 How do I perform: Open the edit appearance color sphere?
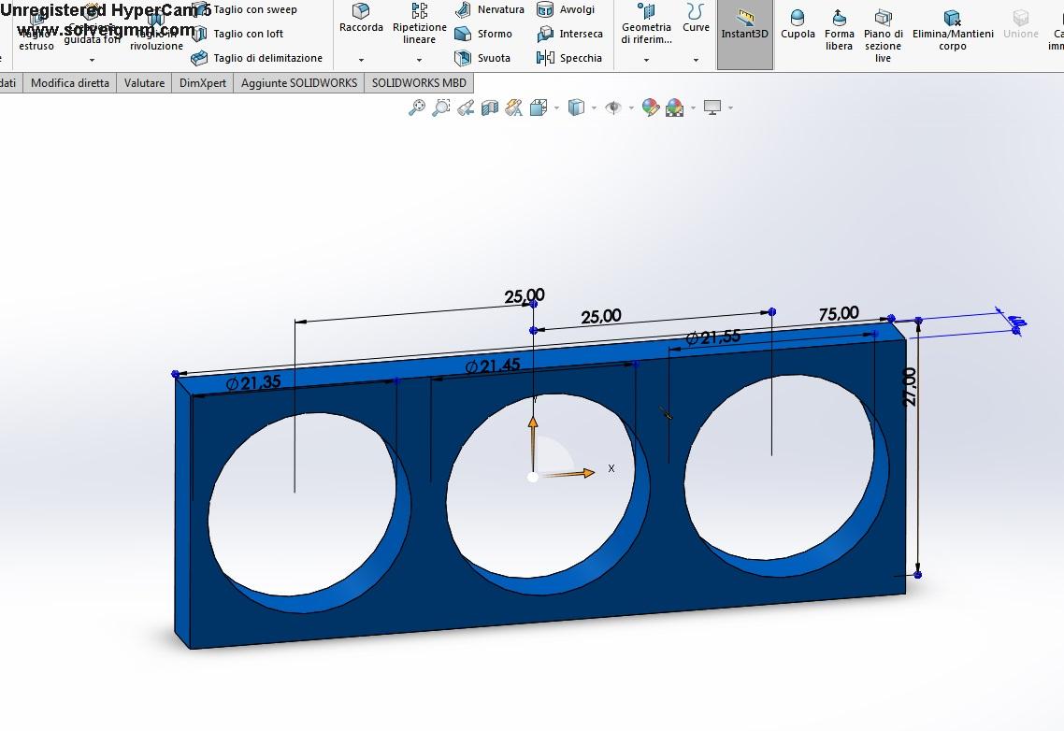point(650,108)
